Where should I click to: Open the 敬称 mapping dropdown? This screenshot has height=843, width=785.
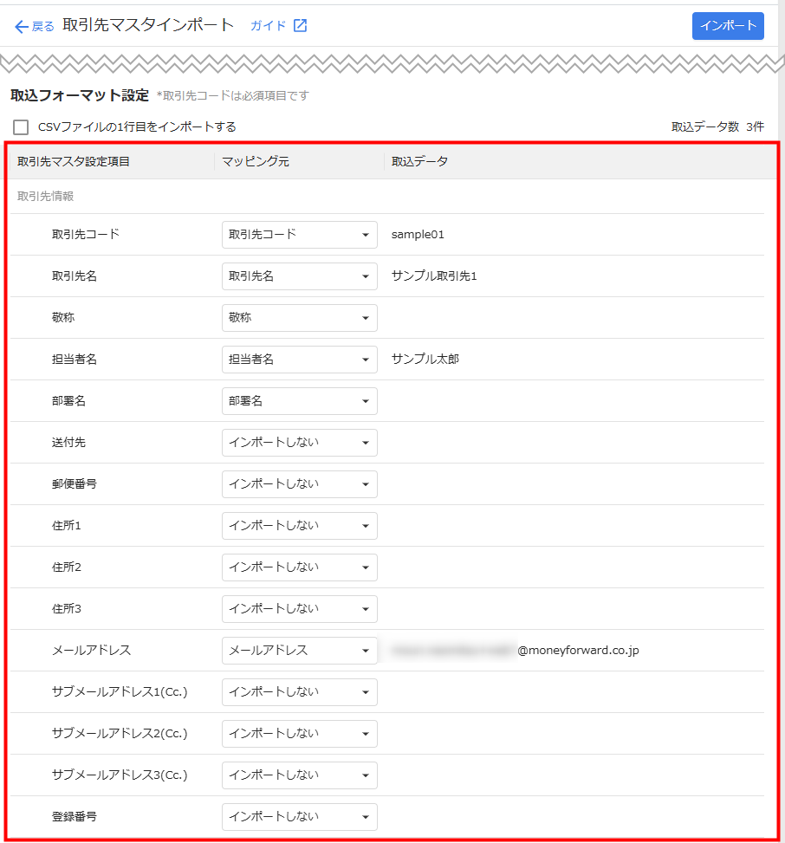(x=299, y=318)
